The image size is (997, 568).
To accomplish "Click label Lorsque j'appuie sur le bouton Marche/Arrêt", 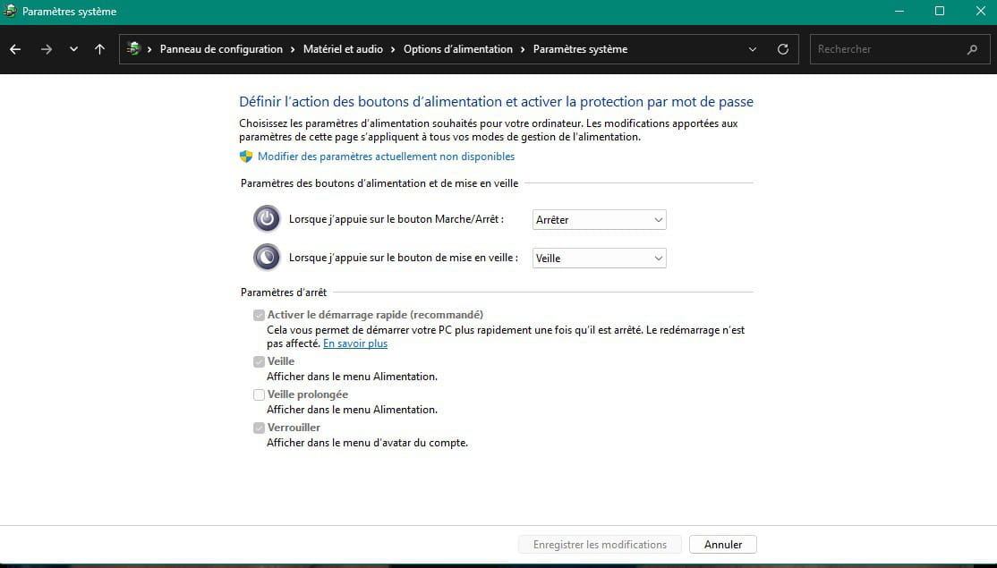I will 396,219.
